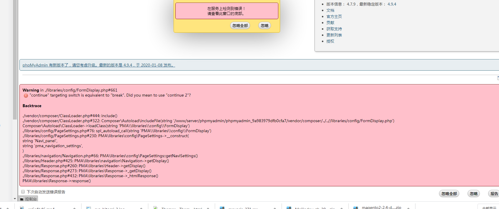499x209 pixels.
Task: Click the bottom-bar 忽略全部 button
Action: pyautogui.click(x=449, y=194)
